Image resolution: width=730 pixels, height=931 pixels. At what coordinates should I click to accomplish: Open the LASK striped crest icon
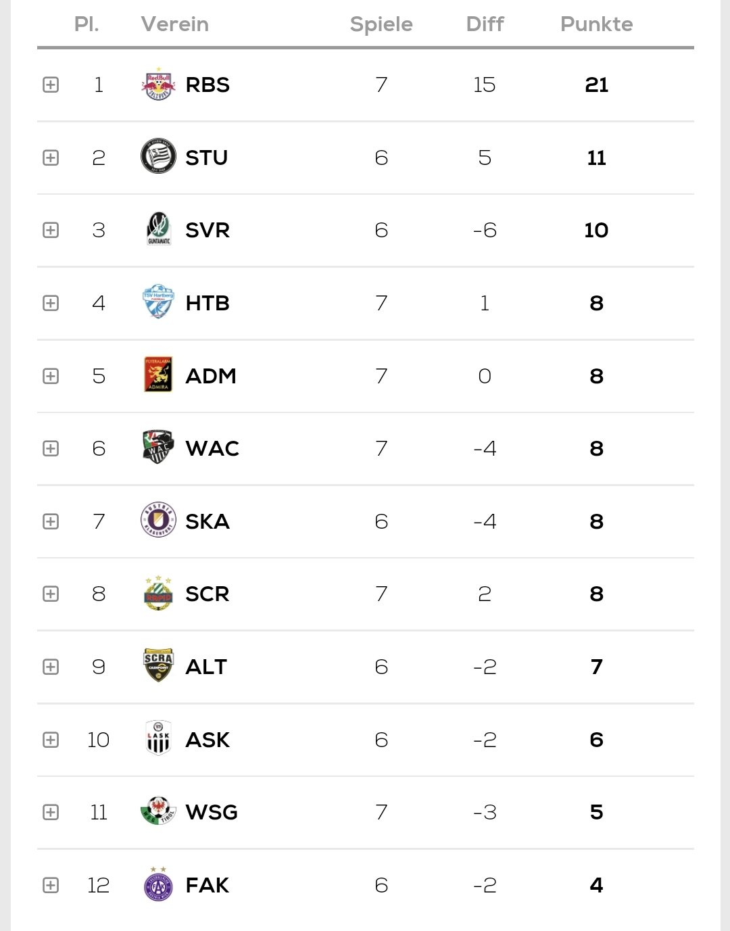pyautogui.click(x=158, y=738)
